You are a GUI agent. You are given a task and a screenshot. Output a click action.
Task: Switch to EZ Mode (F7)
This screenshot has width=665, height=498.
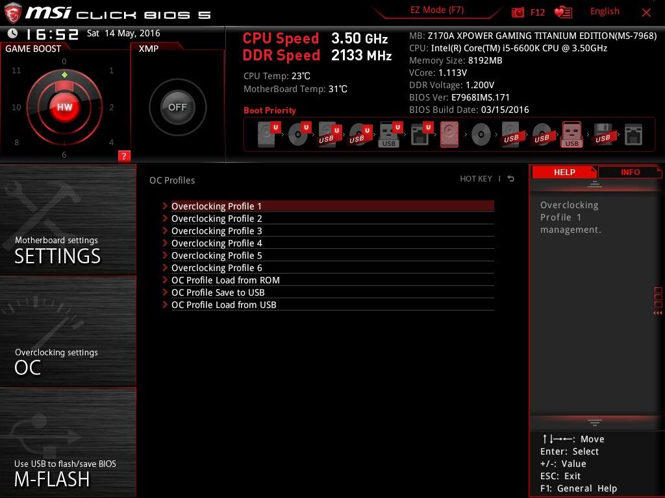(x=437, y=10)
